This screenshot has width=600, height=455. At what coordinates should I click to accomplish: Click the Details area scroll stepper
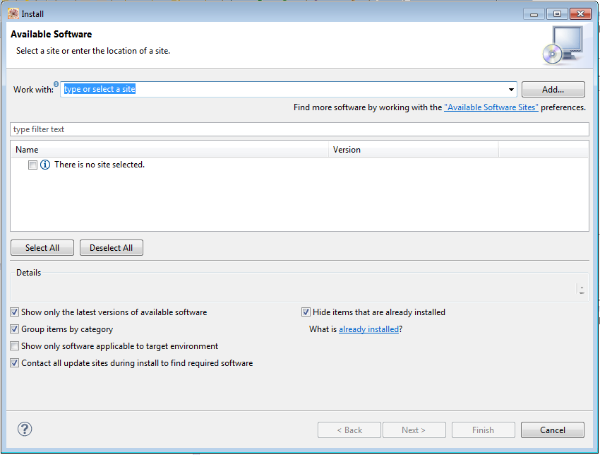click(x=581, y=289)
